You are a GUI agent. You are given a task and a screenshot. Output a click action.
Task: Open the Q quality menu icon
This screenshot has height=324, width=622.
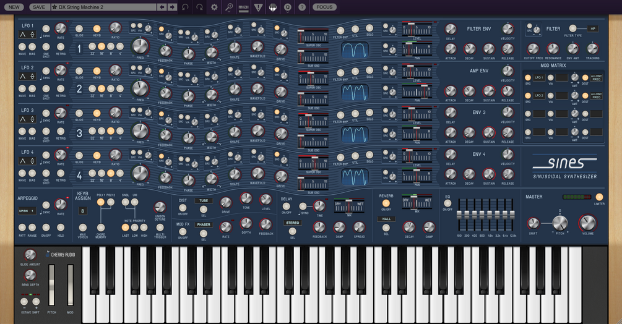[287, 7]
